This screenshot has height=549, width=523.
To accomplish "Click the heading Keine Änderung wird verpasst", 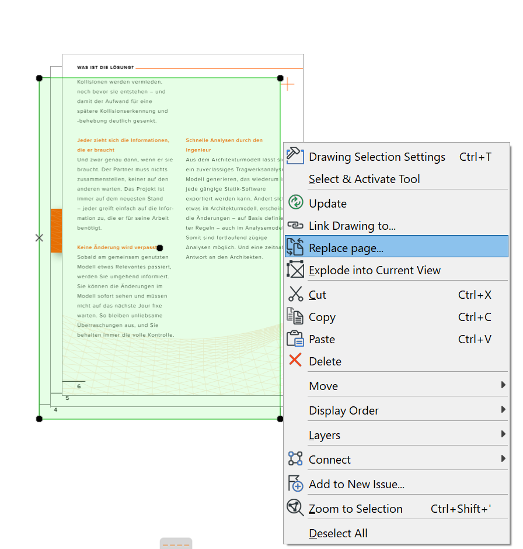I will pyautogui.click(x=117, y=247).
